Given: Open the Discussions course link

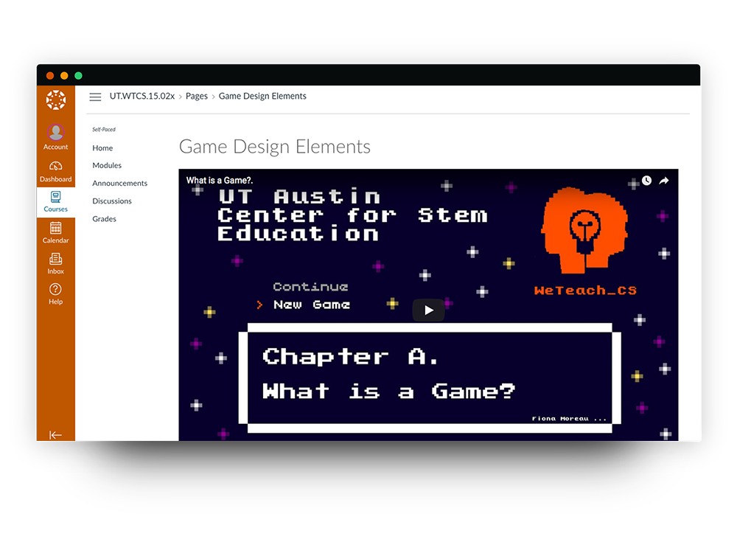Looking at the screenshot, I should tap(112, 201).
